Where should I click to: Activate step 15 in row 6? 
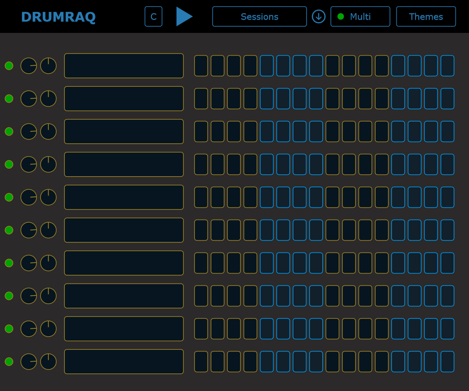431,230
